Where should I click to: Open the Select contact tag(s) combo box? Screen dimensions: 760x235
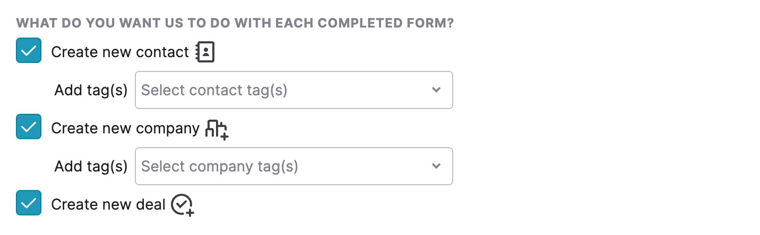coord(294,90)
